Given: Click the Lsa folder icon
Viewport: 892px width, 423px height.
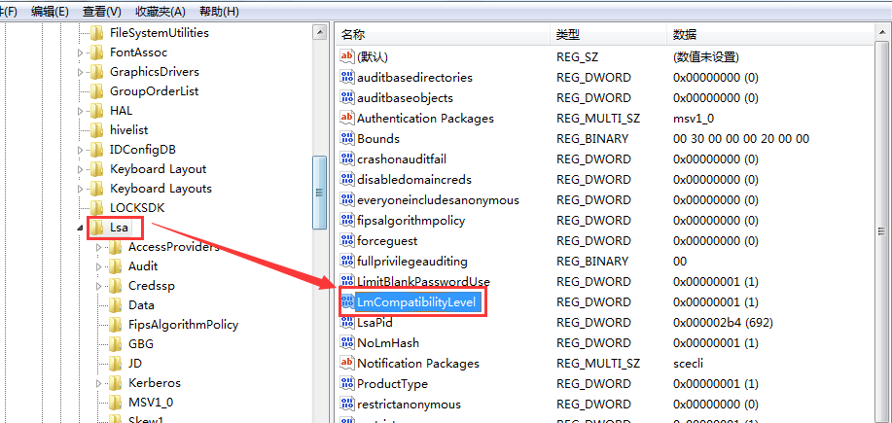Looking at the screenshot, I should pyautogui.click(x=96, y=228).
